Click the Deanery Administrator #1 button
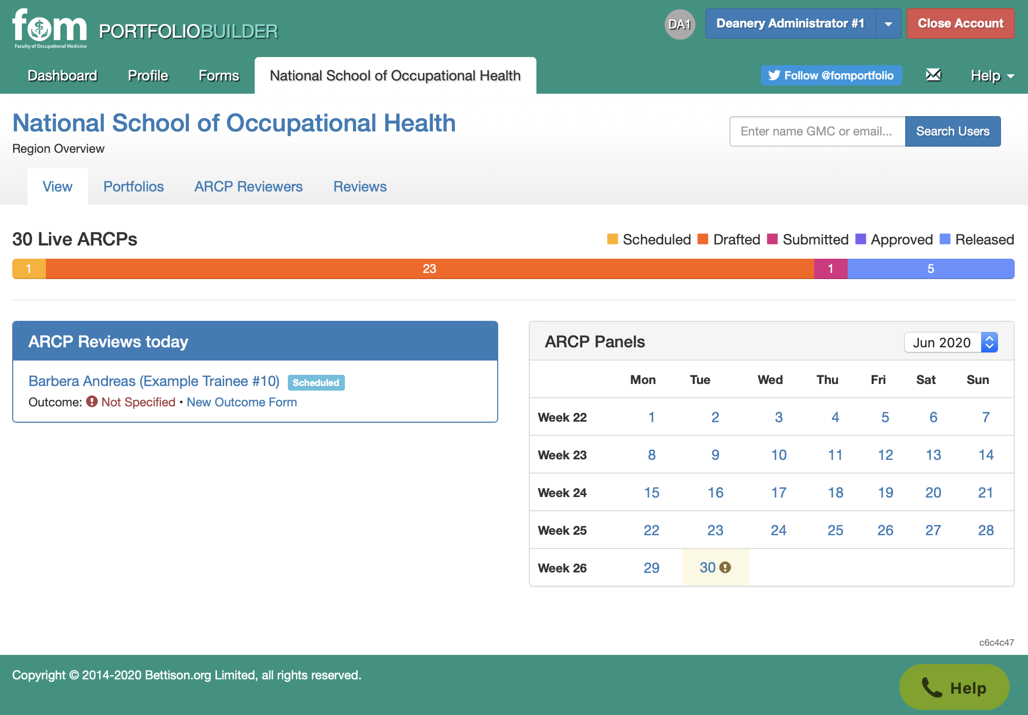1028x715 pixels. pos(791,23)
